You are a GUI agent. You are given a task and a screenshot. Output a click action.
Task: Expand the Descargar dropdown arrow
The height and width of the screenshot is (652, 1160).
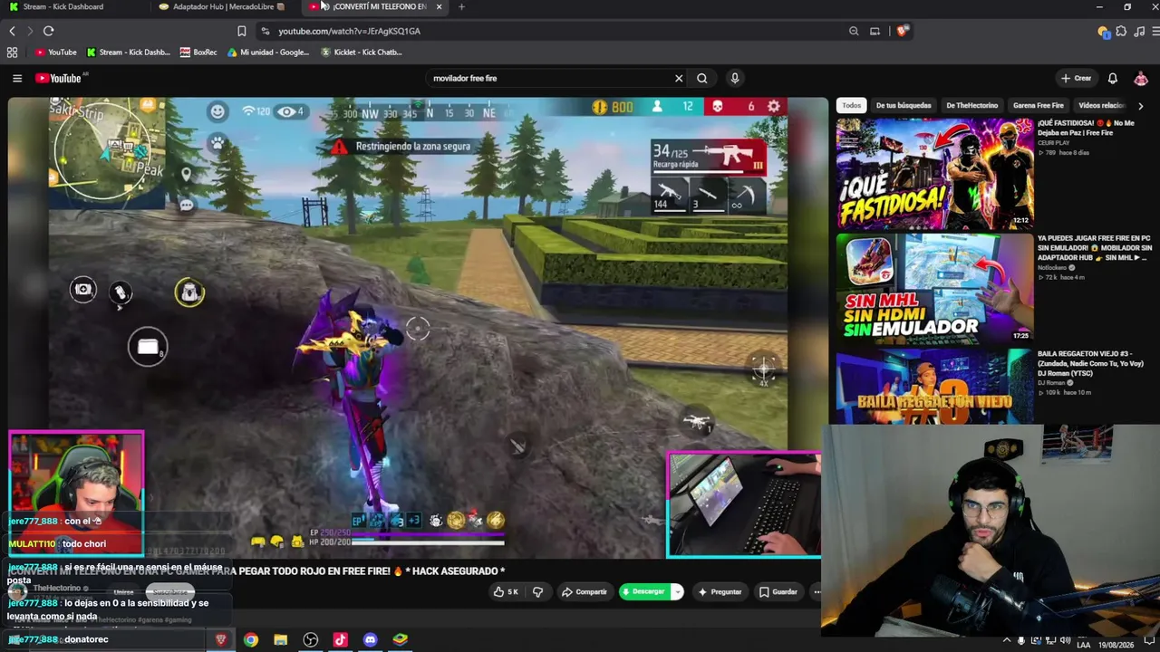[x=676, y=592]
